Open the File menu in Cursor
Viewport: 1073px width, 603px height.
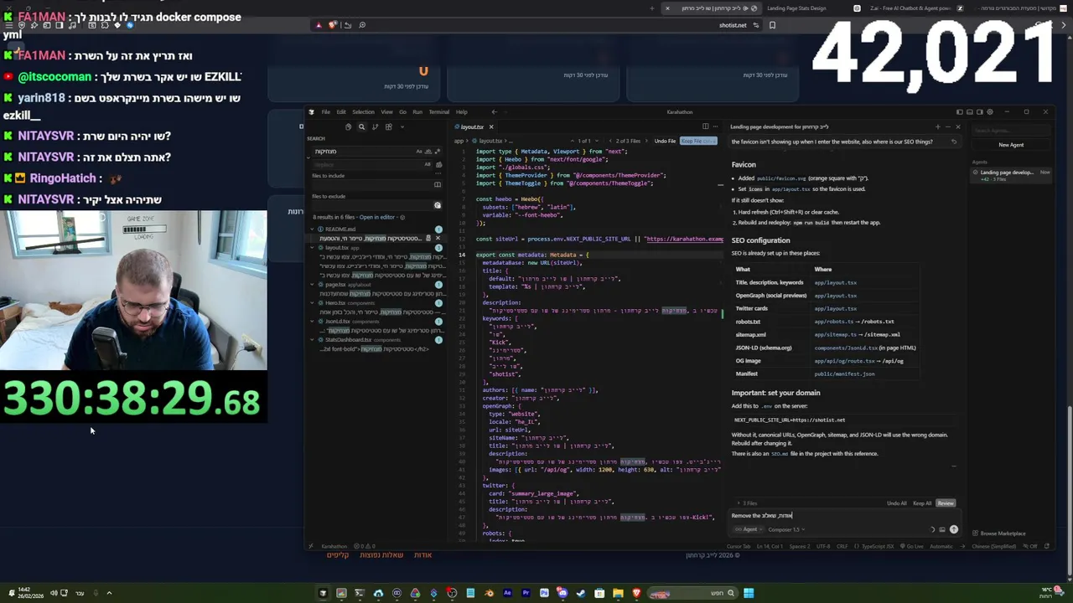tap(325, 112)
